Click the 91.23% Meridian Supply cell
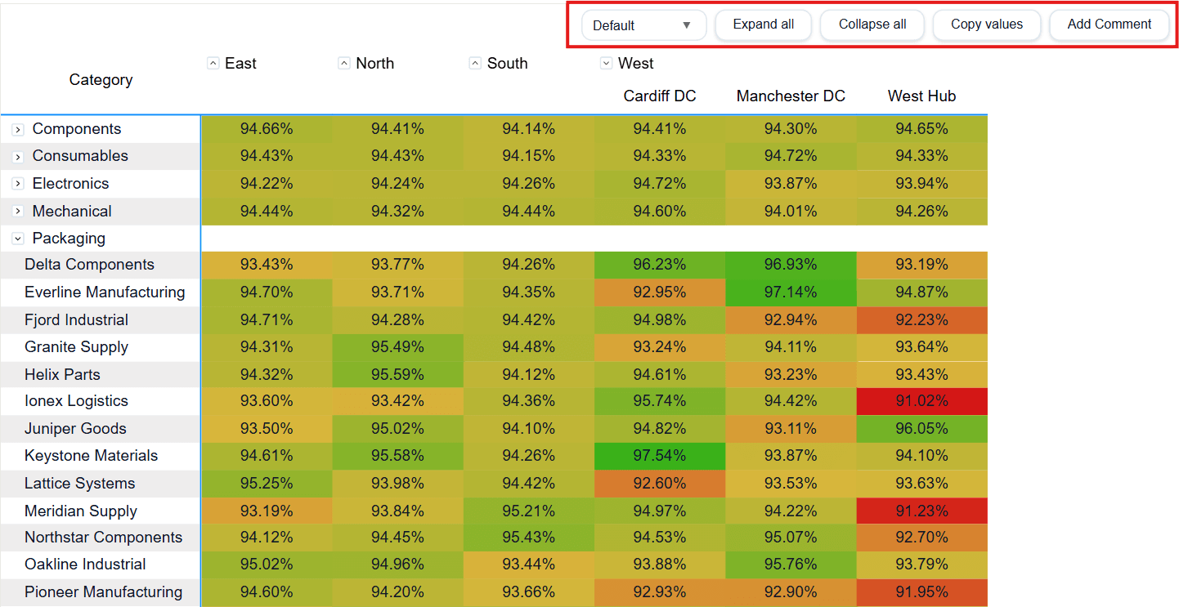1179x607 pixels. click(x=921, y=511)
